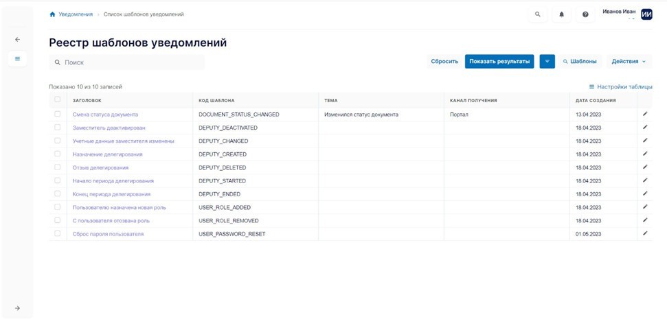Screen dimensions: 667x319
Task: Open the Действия dropdown
Action: [629, 62]
